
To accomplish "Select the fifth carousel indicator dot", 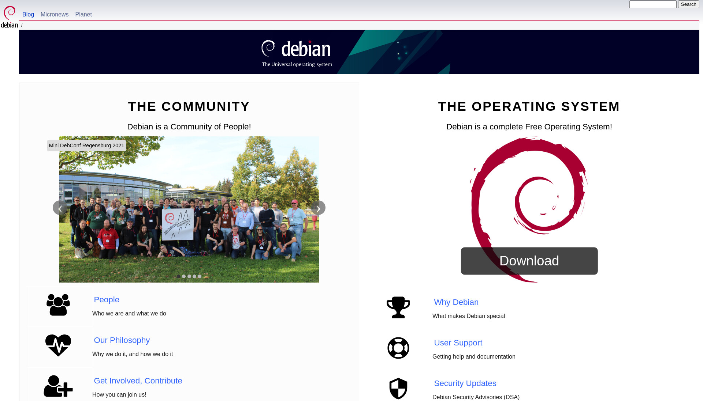I will (200, 276).
